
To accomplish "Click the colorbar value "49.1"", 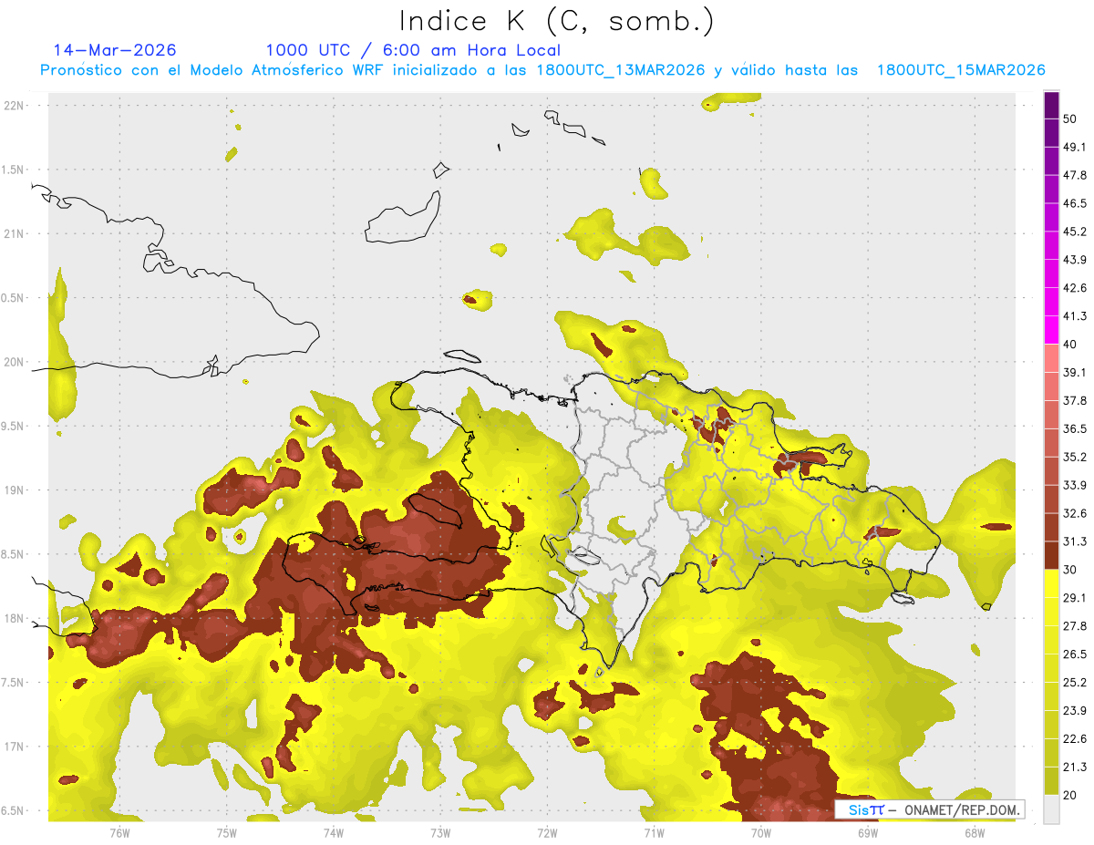I will pos(1075,147).
